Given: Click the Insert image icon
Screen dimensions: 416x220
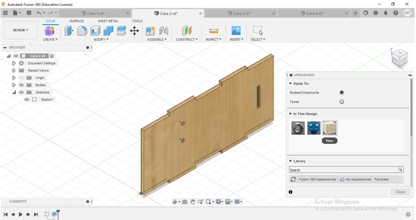Looking at the screenshot, I should (x=236, y=31).
